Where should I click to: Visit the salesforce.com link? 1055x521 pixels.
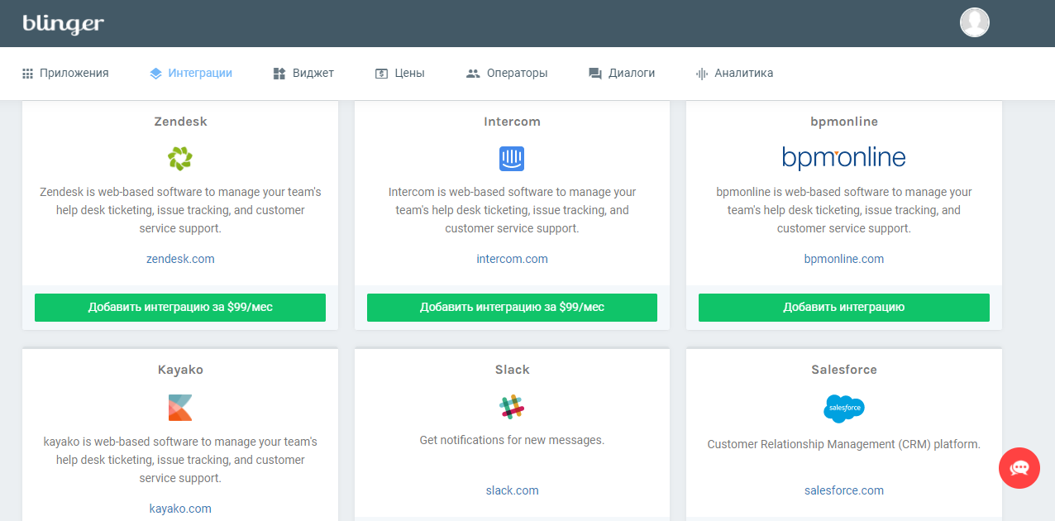(844, 490)
